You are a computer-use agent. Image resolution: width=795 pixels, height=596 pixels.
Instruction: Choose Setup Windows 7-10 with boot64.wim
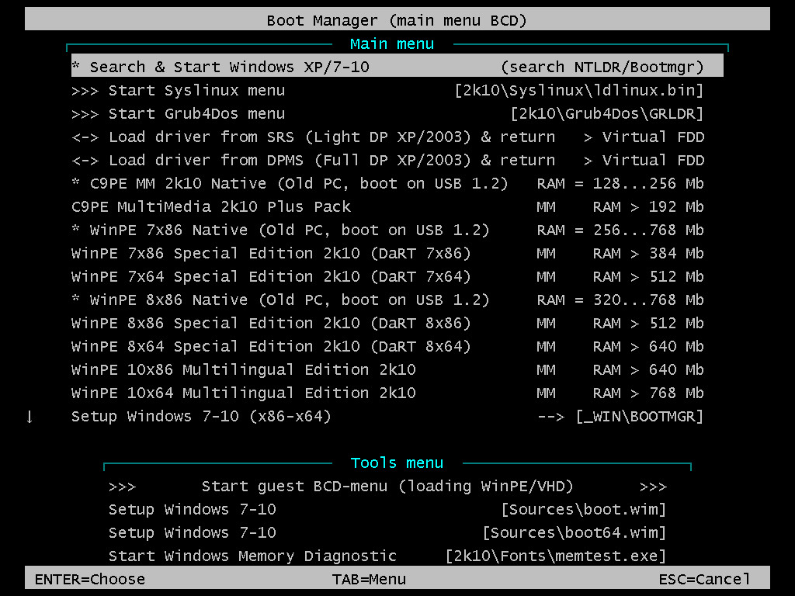[387, 532]
